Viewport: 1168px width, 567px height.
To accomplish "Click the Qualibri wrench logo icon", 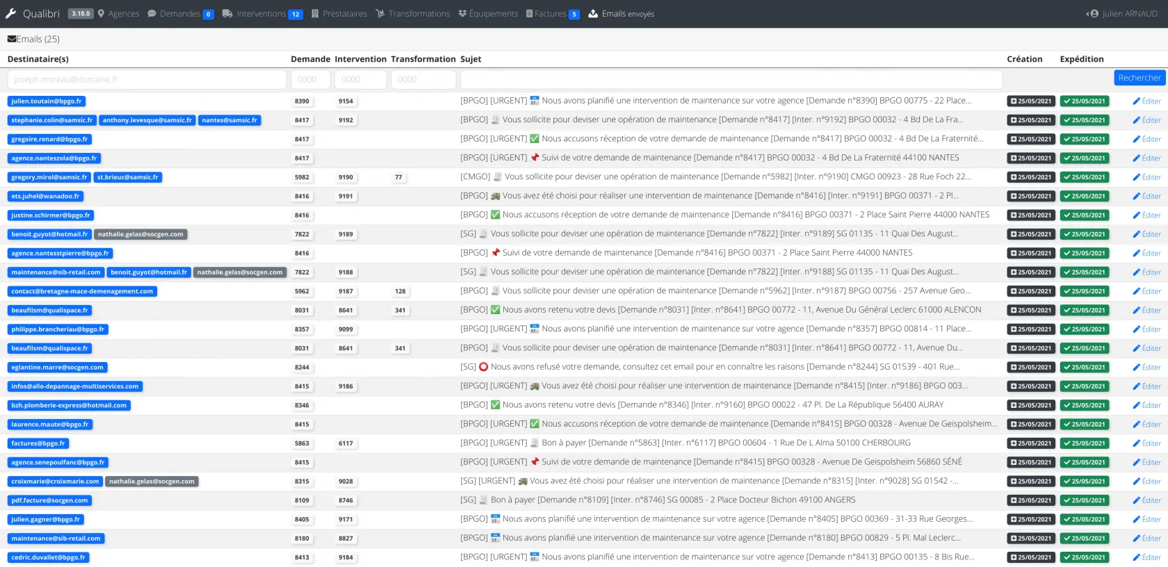I will point(10,14).
